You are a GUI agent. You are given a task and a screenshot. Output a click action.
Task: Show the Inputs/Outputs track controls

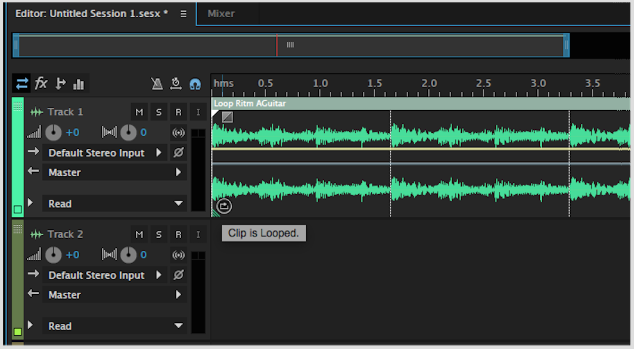click(x=22, y=83)
